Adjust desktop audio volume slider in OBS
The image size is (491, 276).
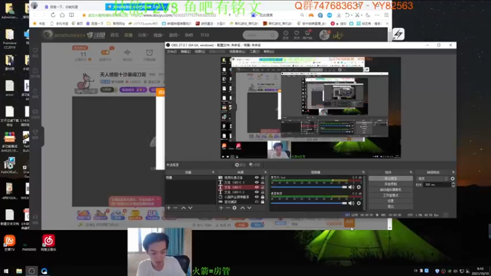pyautogui.click(x=309, y=203)
